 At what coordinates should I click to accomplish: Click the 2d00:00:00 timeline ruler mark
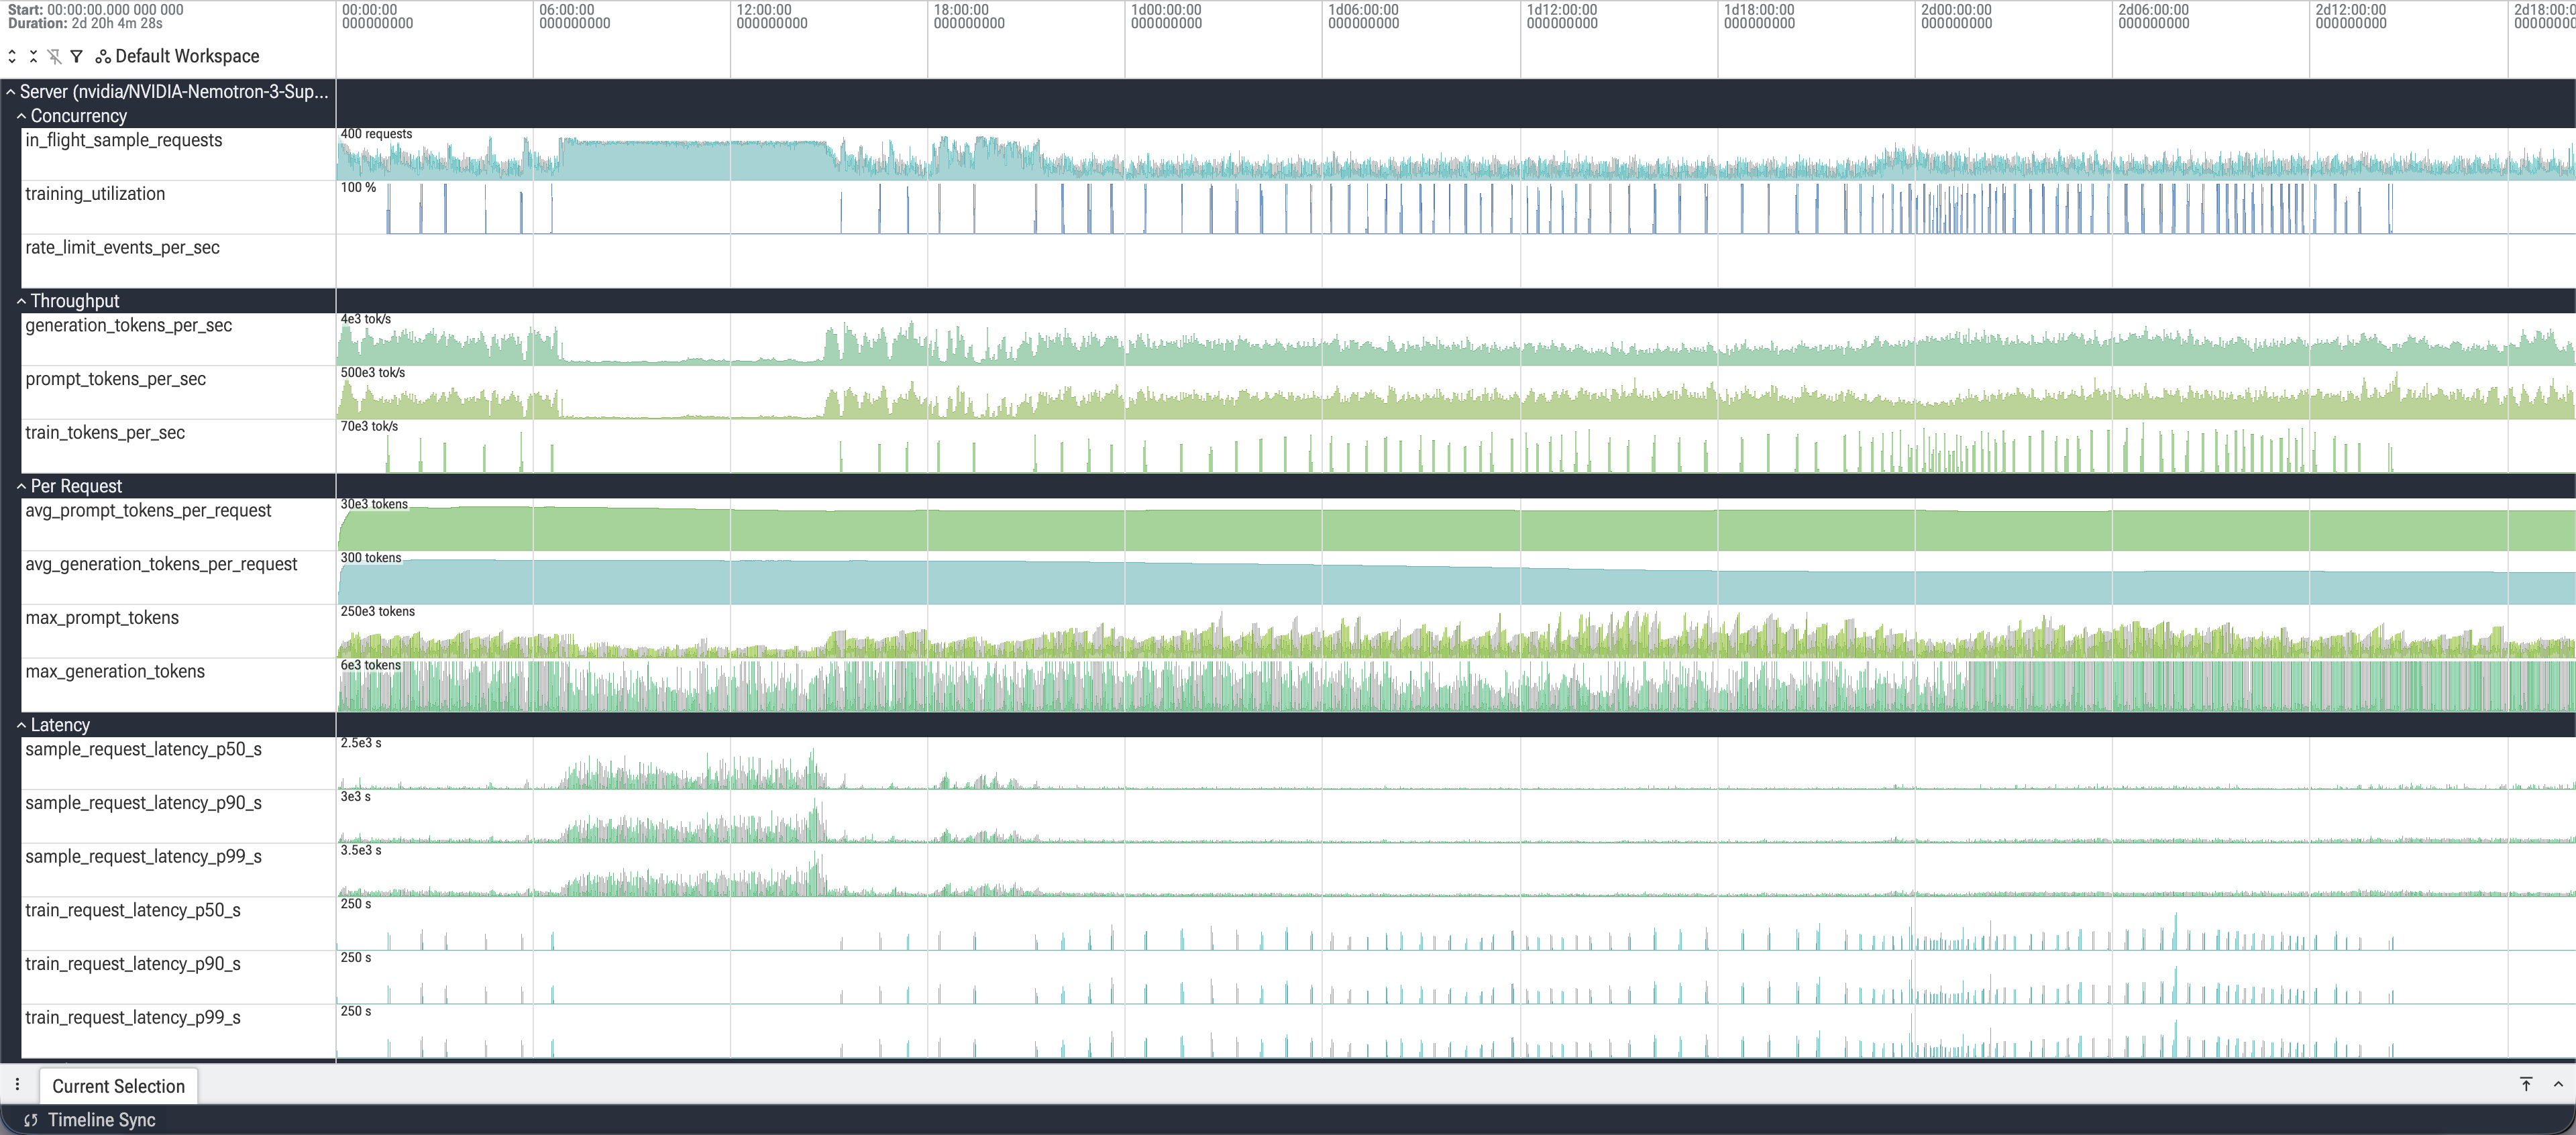pos(1956,16)
